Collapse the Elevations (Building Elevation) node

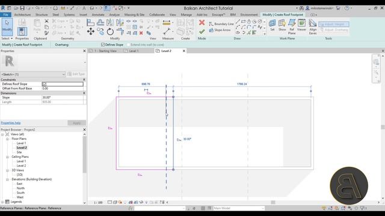pos(7,179)
